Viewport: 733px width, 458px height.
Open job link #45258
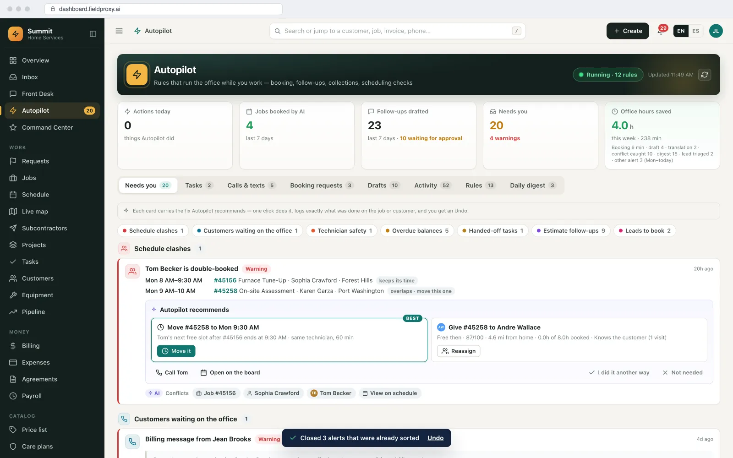click(225, 291)
